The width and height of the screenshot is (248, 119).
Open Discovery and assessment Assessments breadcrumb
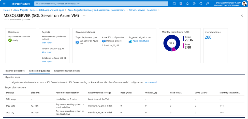pyautogui.click(x=96, y=10)
